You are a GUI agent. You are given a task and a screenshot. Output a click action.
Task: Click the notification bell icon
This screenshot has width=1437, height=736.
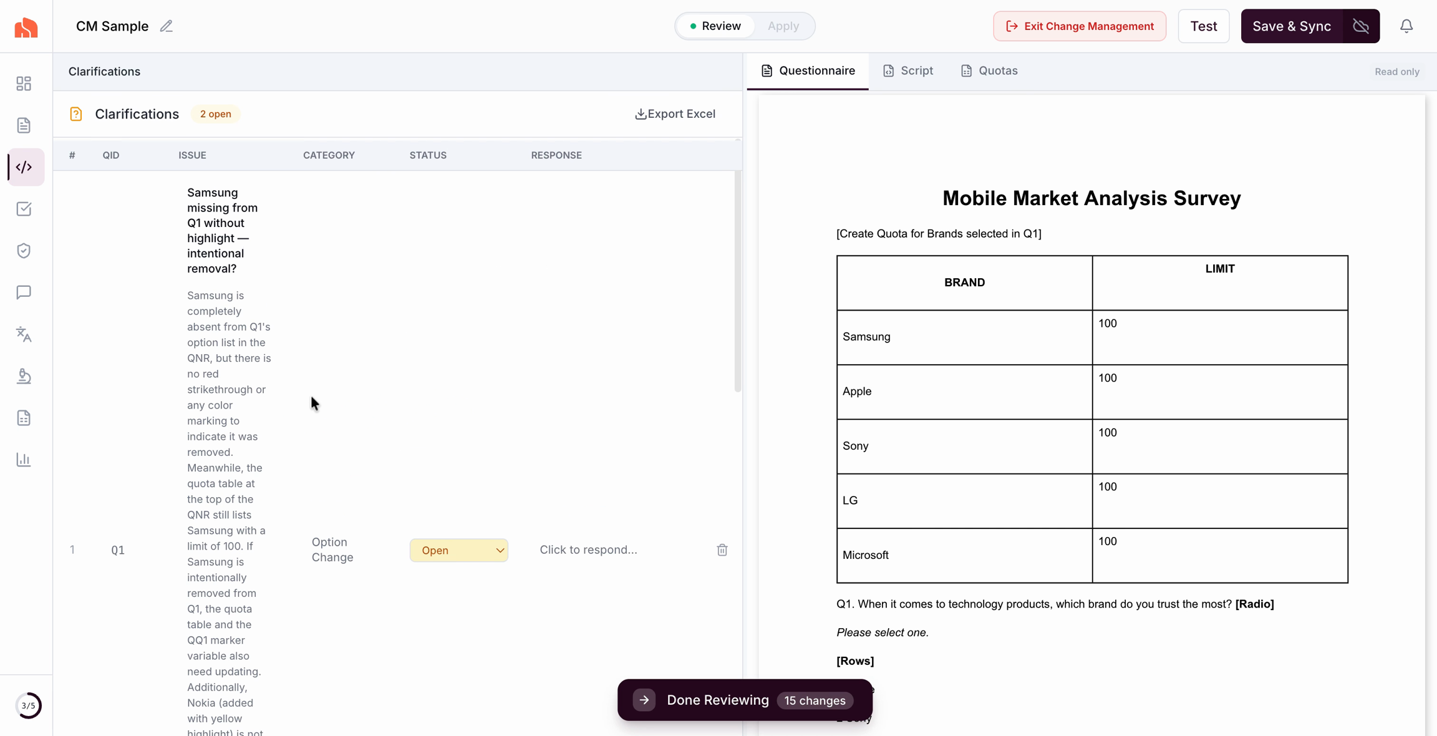pyautogui.click(x=1406, y=26)
